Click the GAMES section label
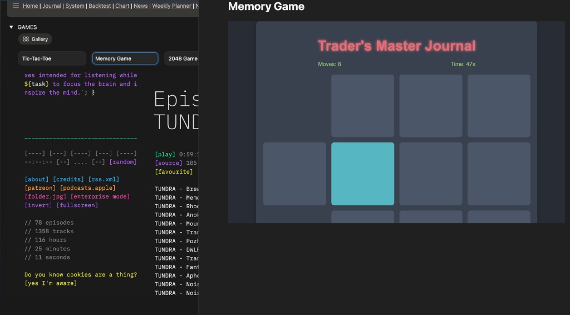 tap(27, 27)
